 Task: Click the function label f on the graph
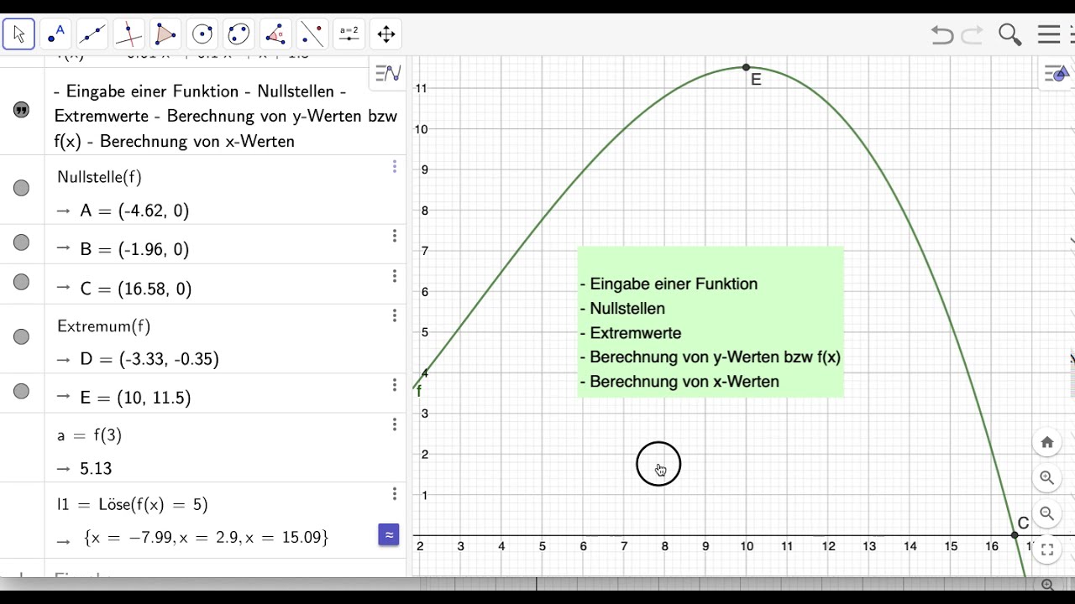[x=419, y=390]
